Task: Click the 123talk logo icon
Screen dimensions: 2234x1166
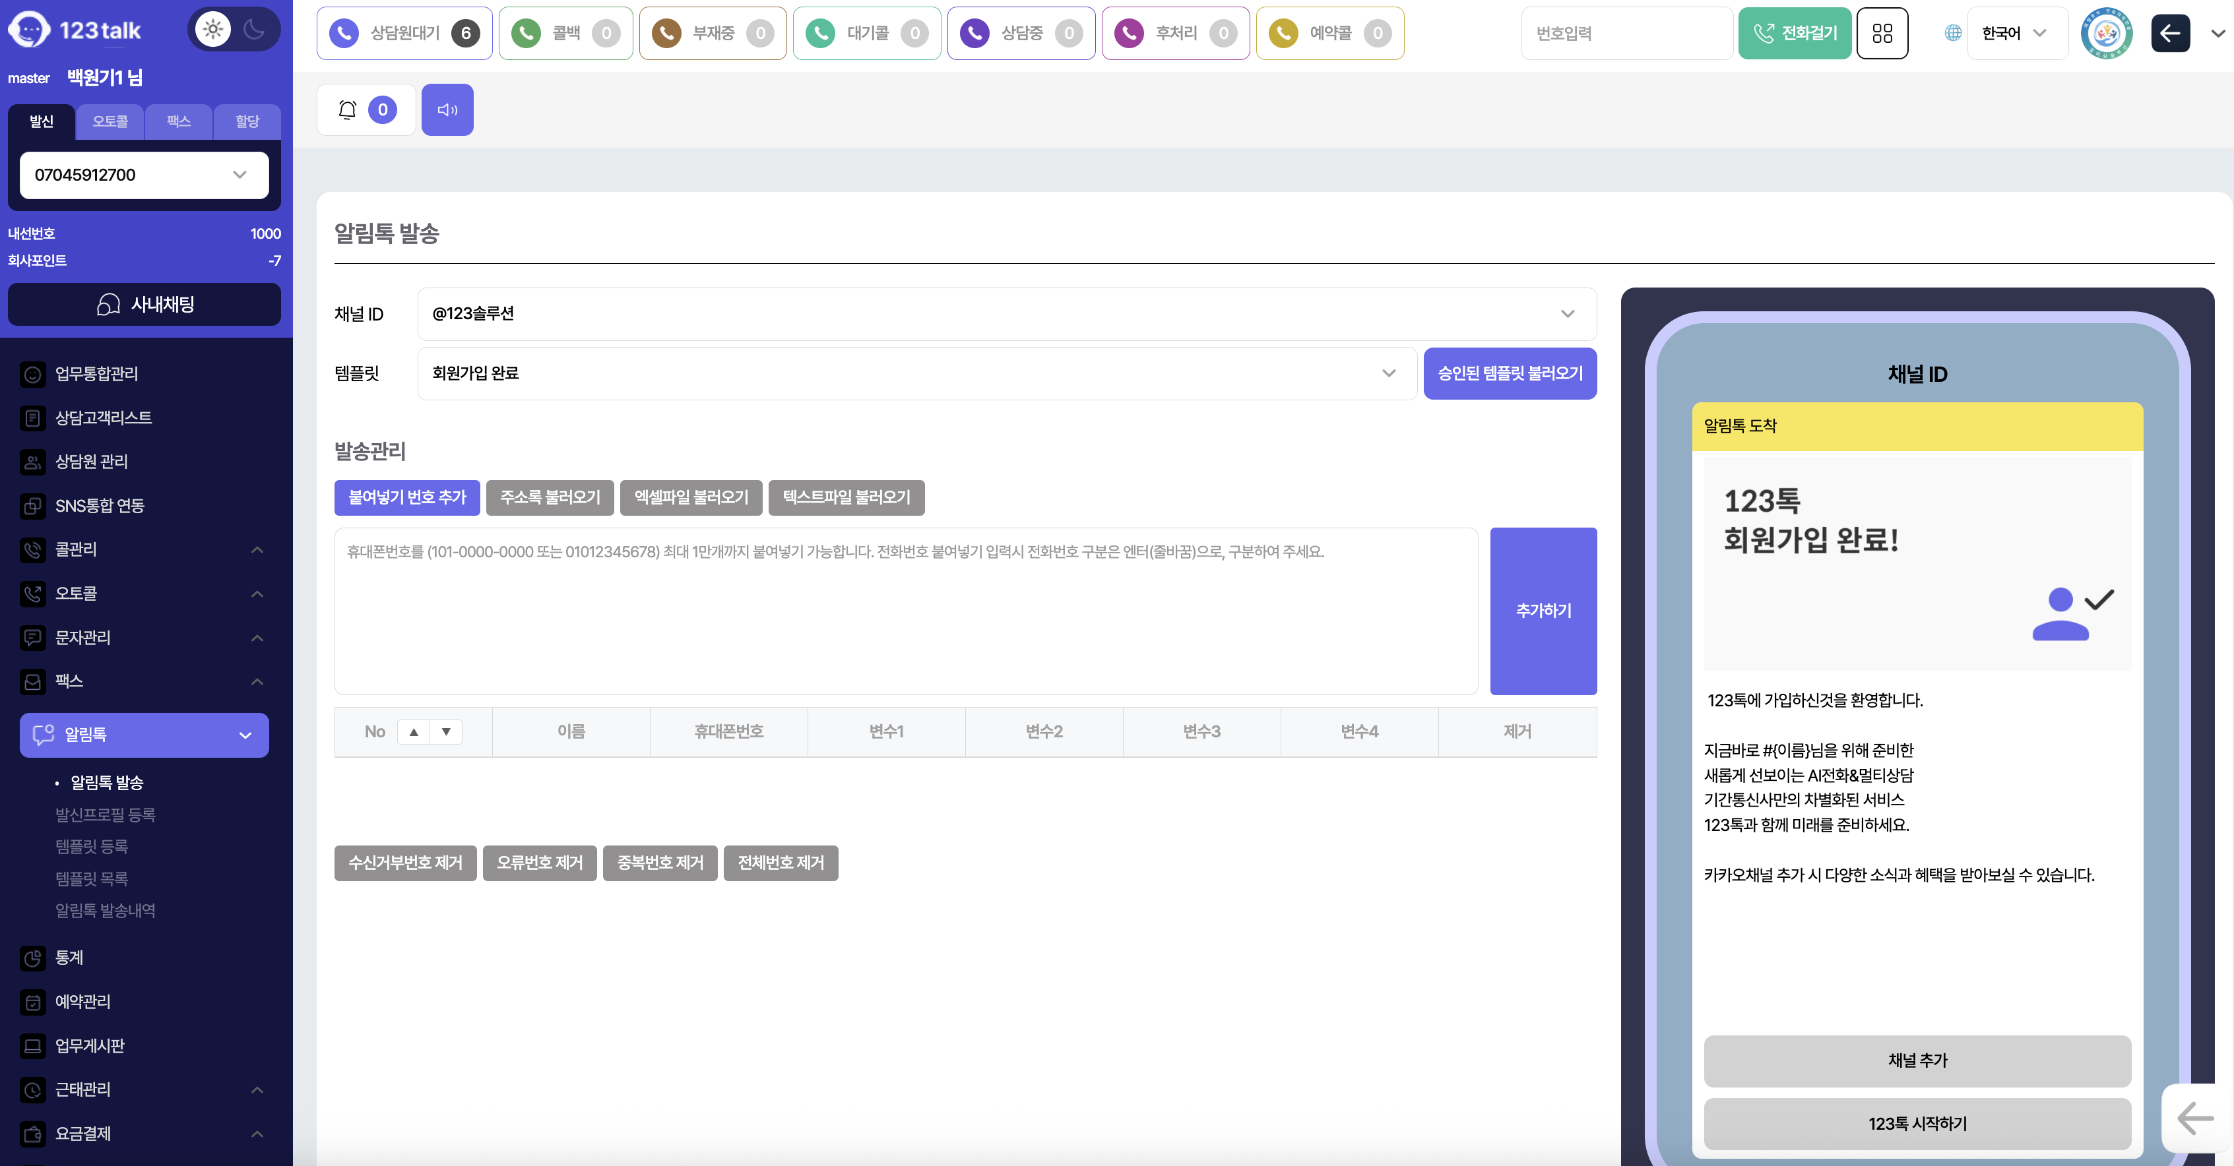Action: [28, 30]
